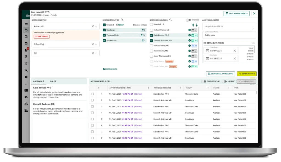Click in the Appointment Note field
Image resolution: width=281 pixels, height=162 pixels.
(x=229, y=26)
